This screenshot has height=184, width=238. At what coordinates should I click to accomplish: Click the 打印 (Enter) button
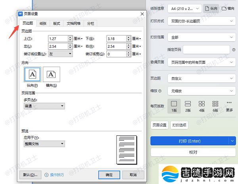(x=190, y=141)
